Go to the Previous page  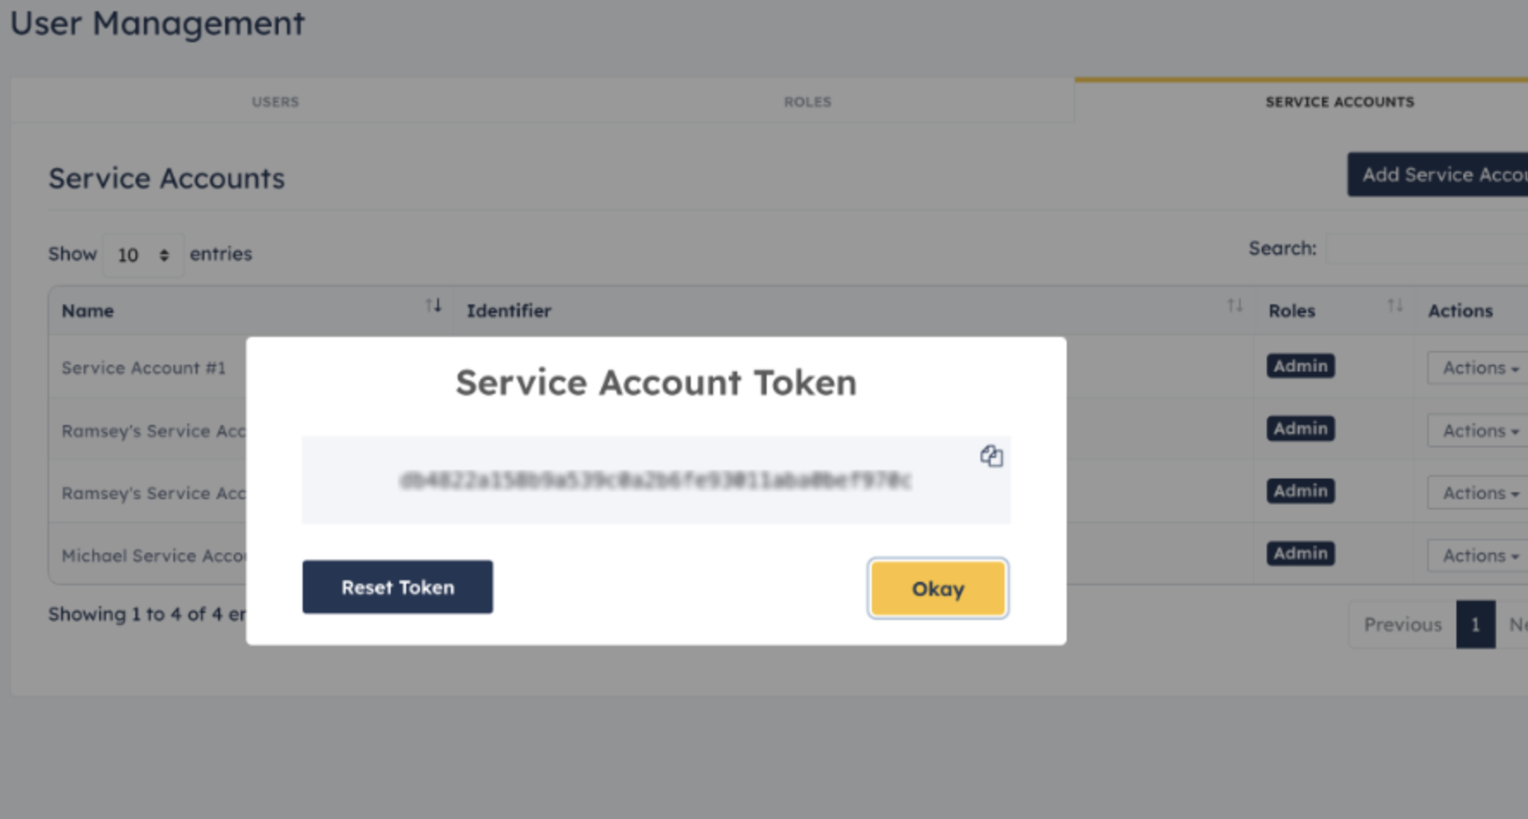coord(1402,624)
